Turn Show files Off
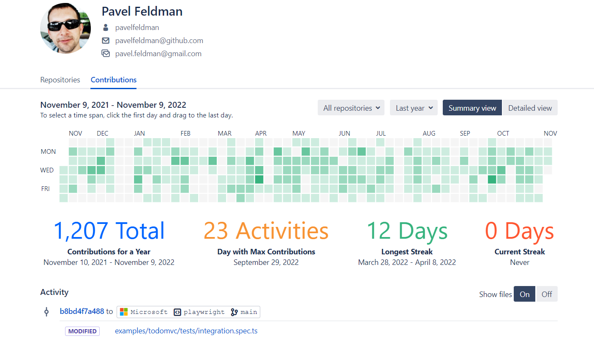The image size is (594, 338). pyautogui.click(x=547, y=294)
